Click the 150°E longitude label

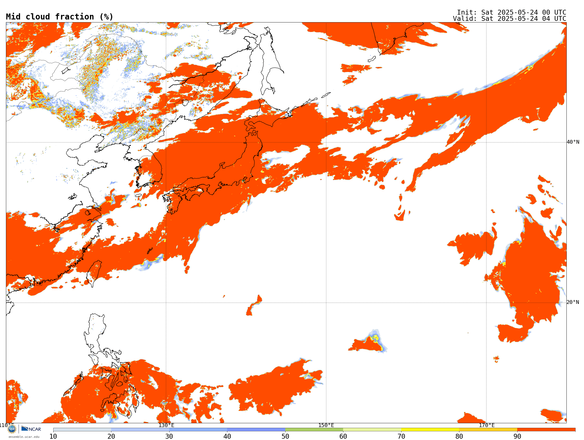tap(326, 425)
